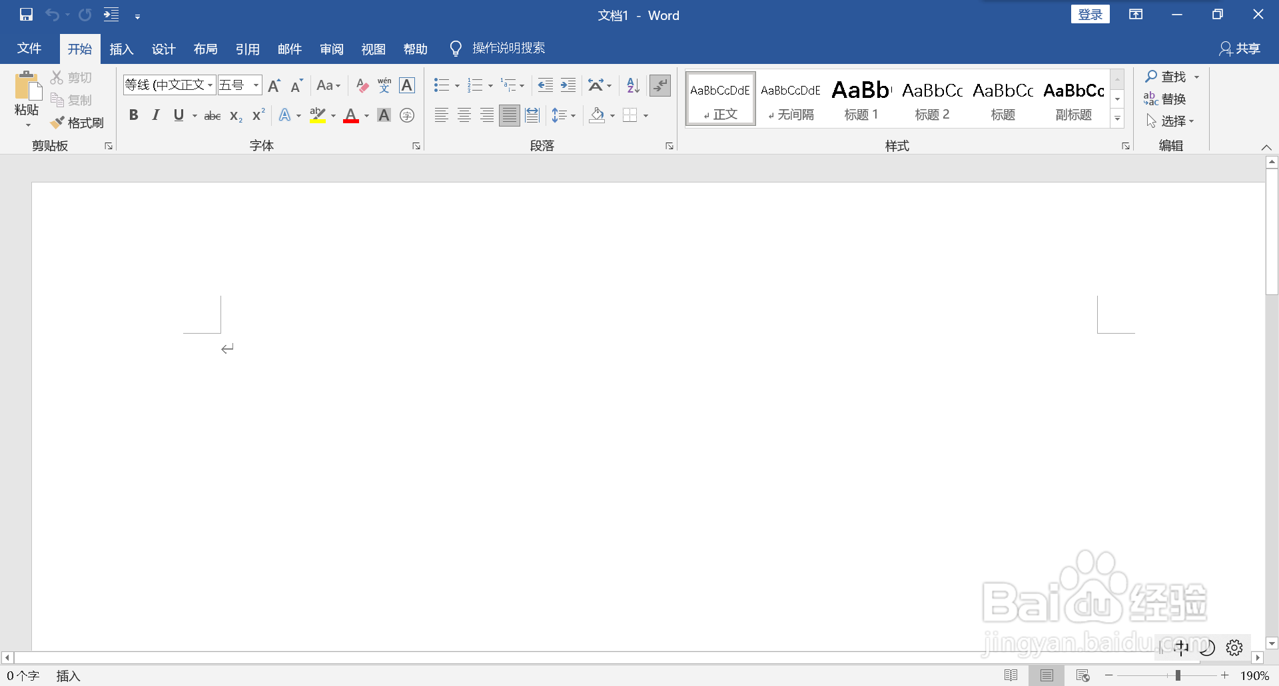
Task: Open the font name dropdown
Action: 210,85
